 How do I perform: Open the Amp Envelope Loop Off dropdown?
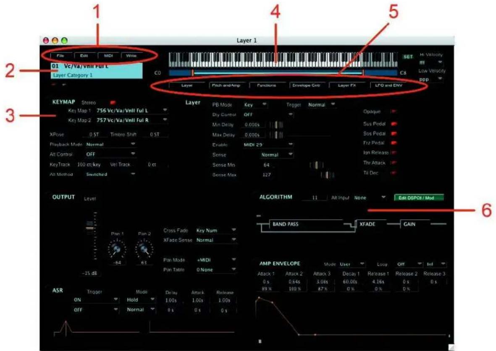click(x=409, y=264)
